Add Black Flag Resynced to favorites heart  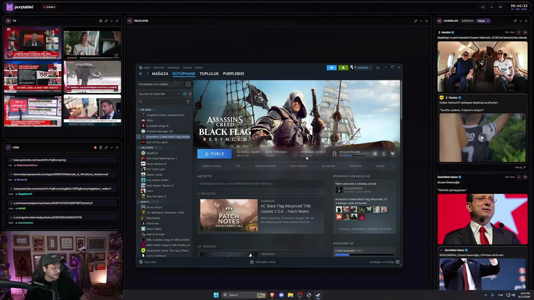393,154
